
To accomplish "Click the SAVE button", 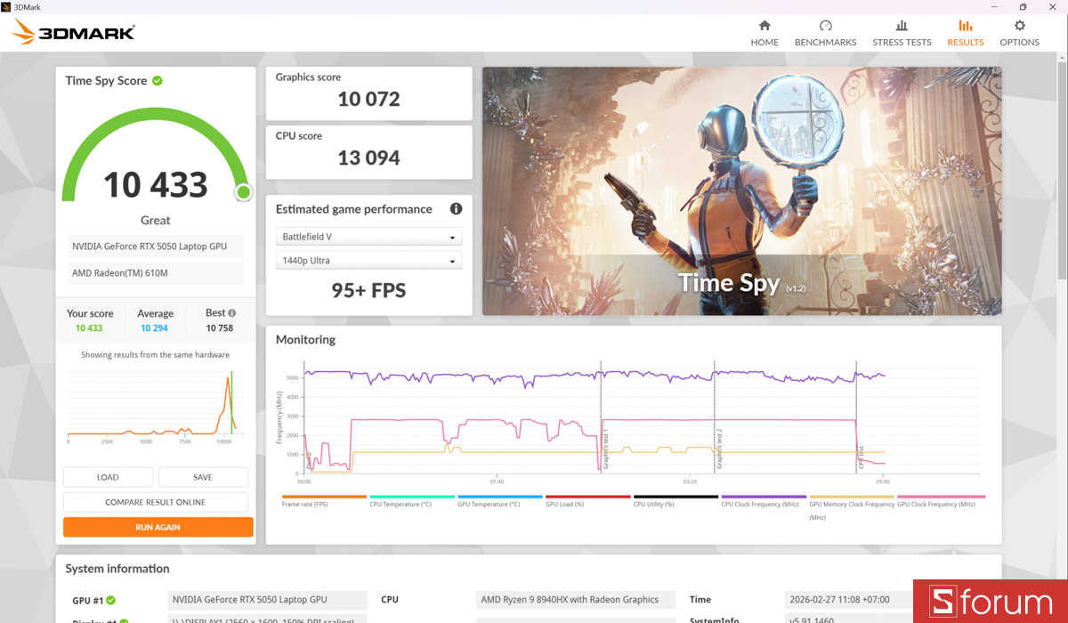I will pyautogui.click(x=203, y=477).
